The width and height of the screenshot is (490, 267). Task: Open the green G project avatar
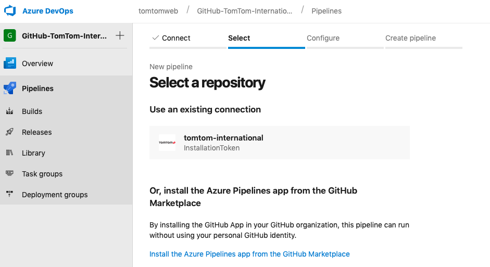click(x=10, y=35)
